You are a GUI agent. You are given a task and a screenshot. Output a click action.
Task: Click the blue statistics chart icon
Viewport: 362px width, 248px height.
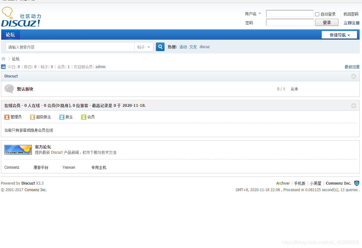tap(3, 67)
